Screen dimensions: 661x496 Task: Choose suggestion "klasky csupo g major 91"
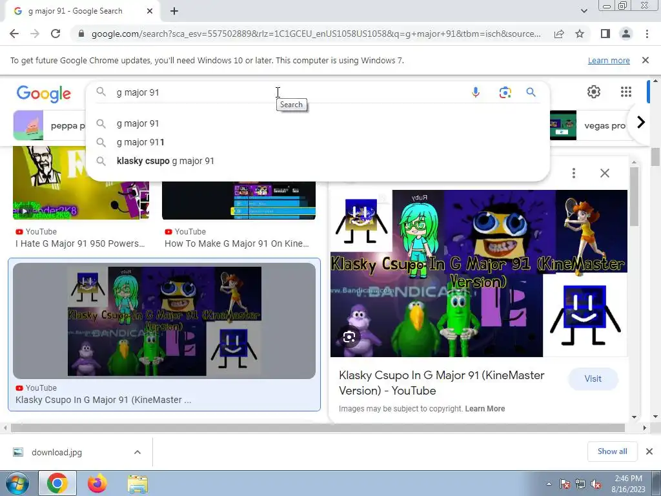[x=318, y=161]
